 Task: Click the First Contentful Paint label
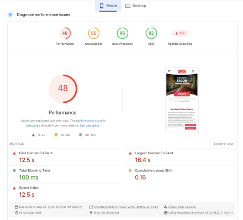click(36, 153)
